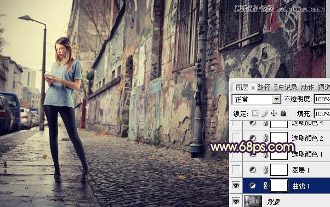Image resolution: width=330 pixels, height=207 pixels.
Task: Switch to the 路径 tab
Action: [264, 88]
